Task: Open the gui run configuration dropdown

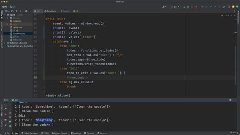Action: (x=175, y=7)
